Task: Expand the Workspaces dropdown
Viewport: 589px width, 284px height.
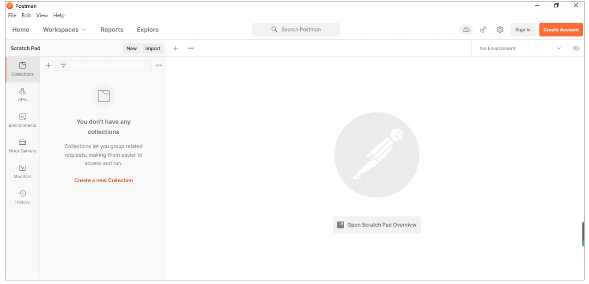Action: point(64,30)
